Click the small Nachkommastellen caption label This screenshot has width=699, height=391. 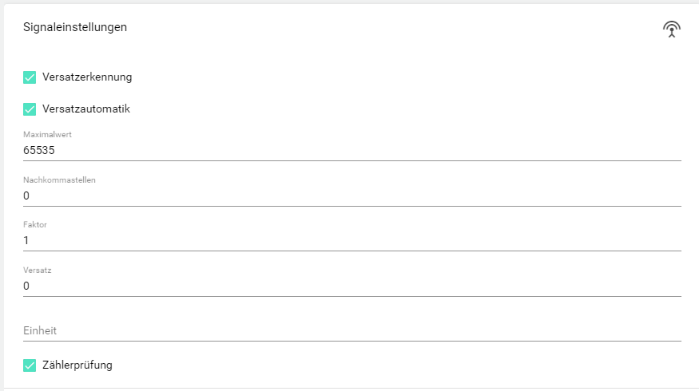click(59, 180)
